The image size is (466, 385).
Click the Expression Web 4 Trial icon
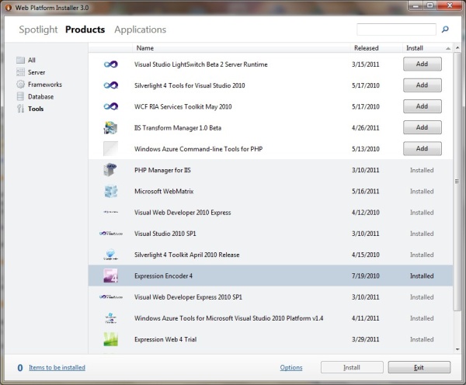click(x=110, y=339)
